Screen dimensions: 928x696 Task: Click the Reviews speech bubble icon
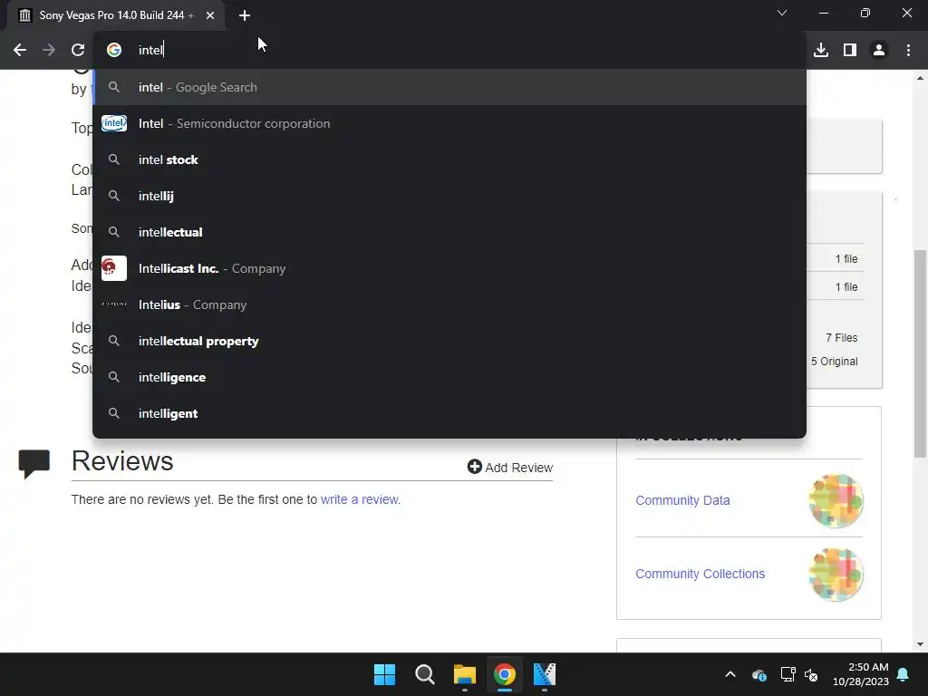(x=34, y=464)
